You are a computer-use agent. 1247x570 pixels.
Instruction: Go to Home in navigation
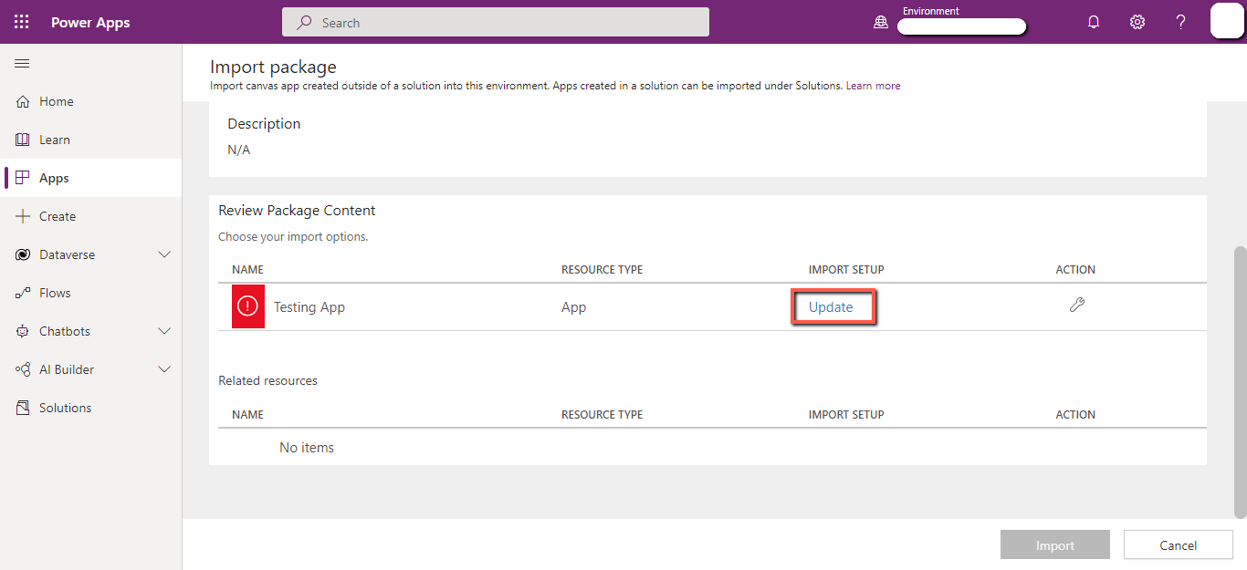57,101
